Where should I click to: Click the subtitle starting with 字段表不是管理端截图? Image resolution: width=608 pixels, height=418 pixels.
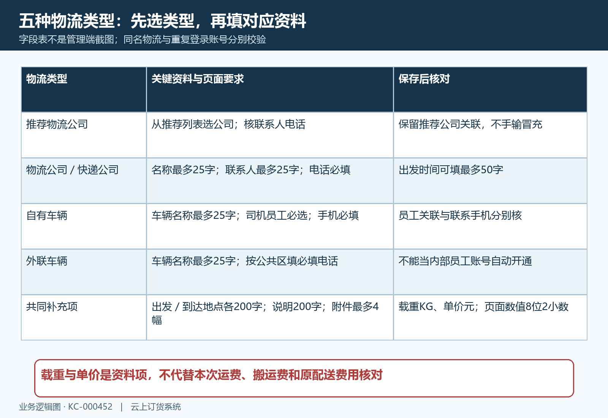[142, 40]
